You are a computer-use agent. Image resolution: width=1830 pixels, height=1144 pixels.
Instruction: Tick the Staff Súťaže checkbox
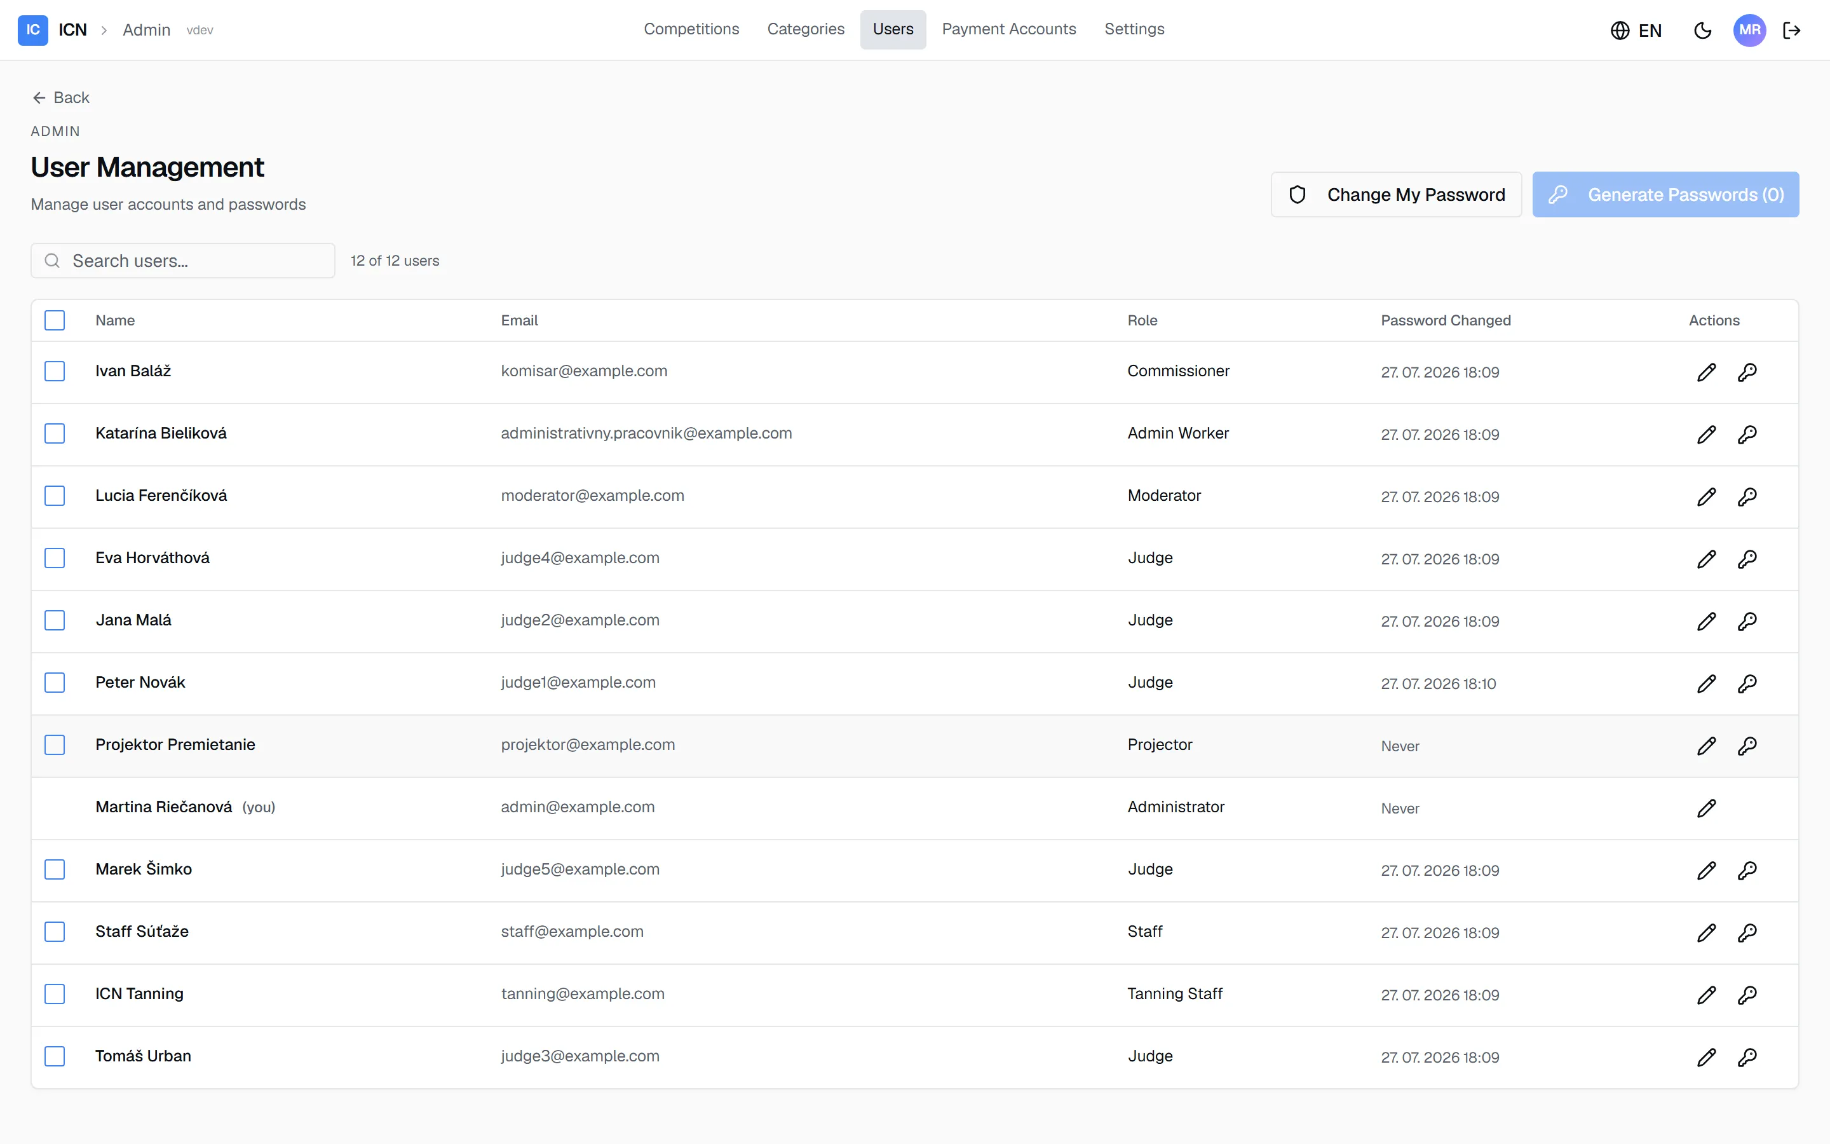[55, 931]
